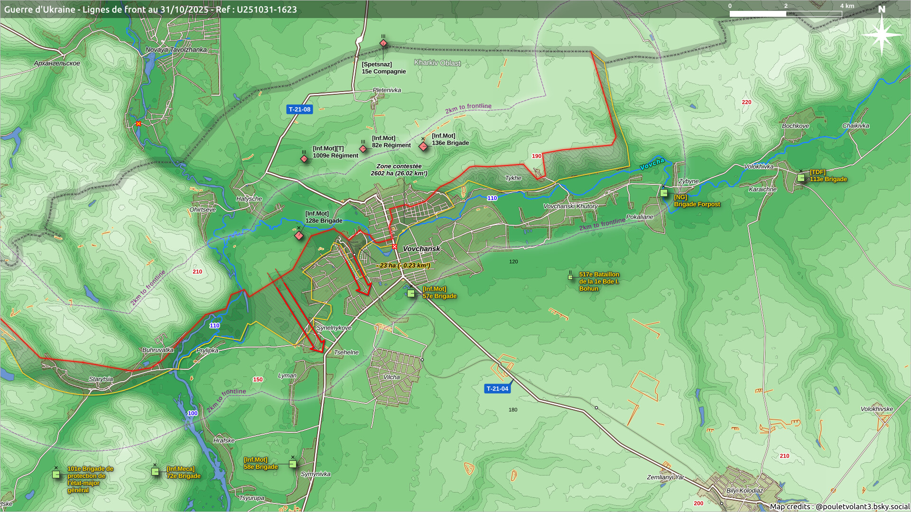The height and width of the screenshot is (512, 911).
Task: Click the T-21-08 road sign label
Action: (299, 110)
